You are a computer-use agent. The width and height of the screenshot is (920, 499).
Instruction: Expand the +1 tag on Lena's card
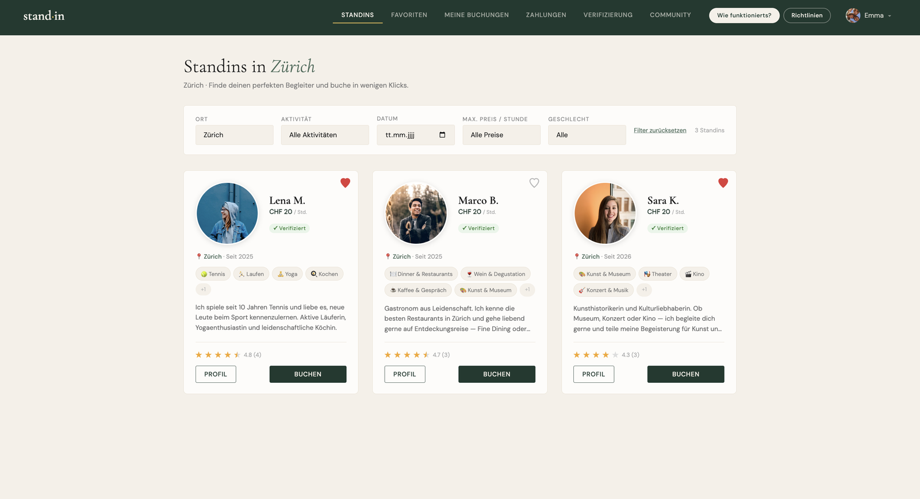coord(203,290)
